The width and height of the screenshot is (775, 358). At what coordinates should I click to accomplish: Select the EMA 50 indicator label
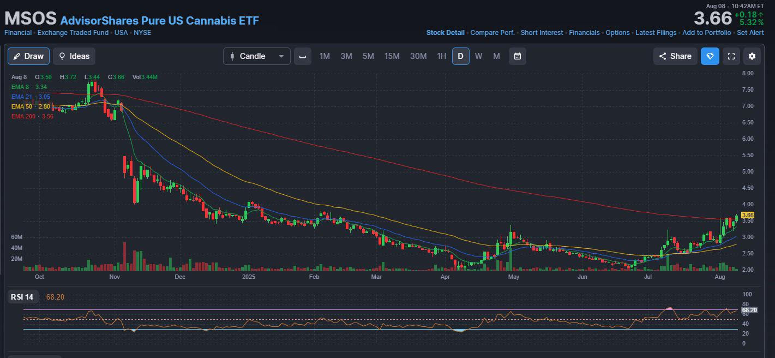click(x=31, y=106)
